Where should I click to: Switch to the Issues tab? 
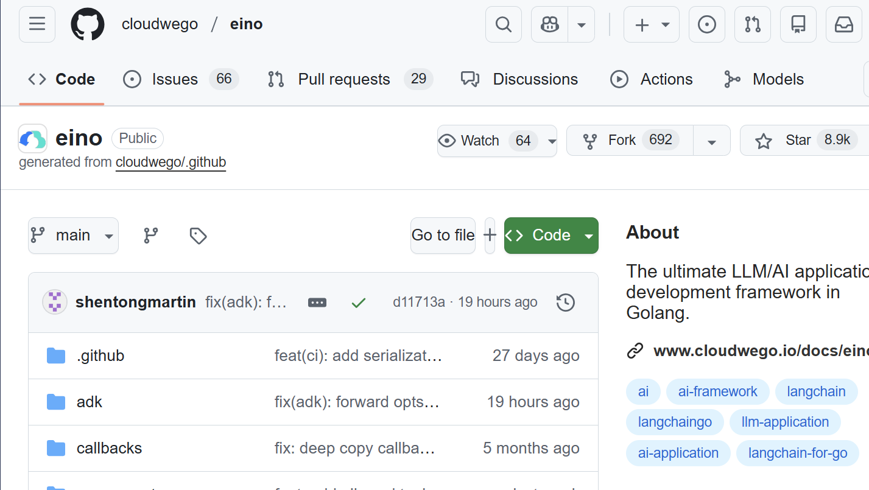point(175,80)
